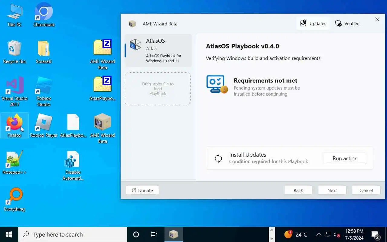Click the Donate button
This screenshot has height=242, width=387.
pos(142,190)
